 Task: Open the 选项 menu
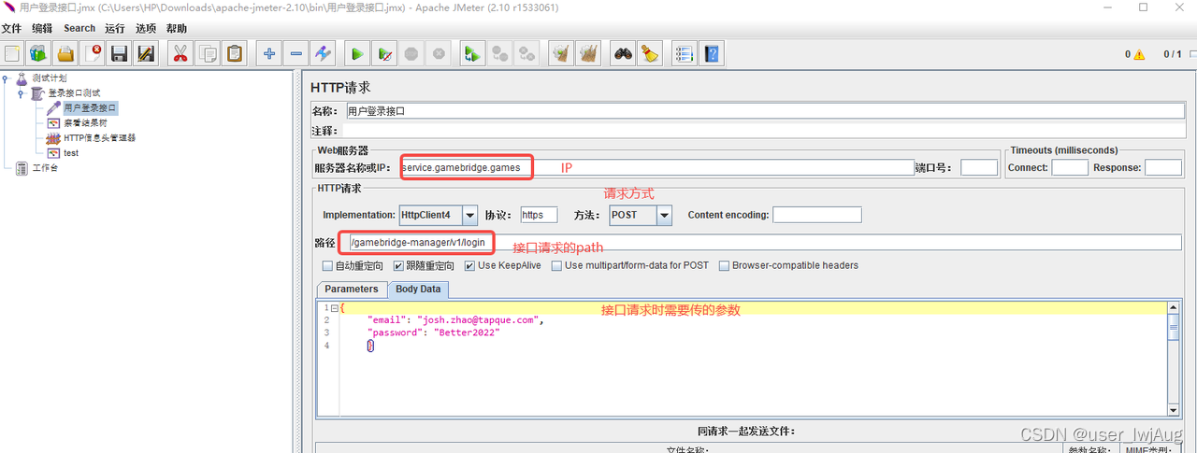pyautogui.click(x=146, y=28)
